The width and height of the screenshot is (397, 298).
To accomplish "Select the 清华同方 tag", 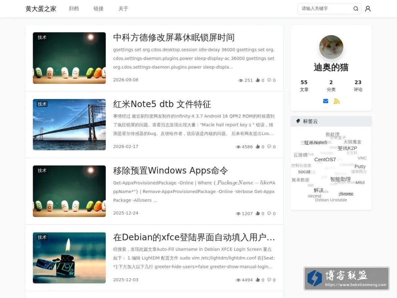I will (359, 172).
